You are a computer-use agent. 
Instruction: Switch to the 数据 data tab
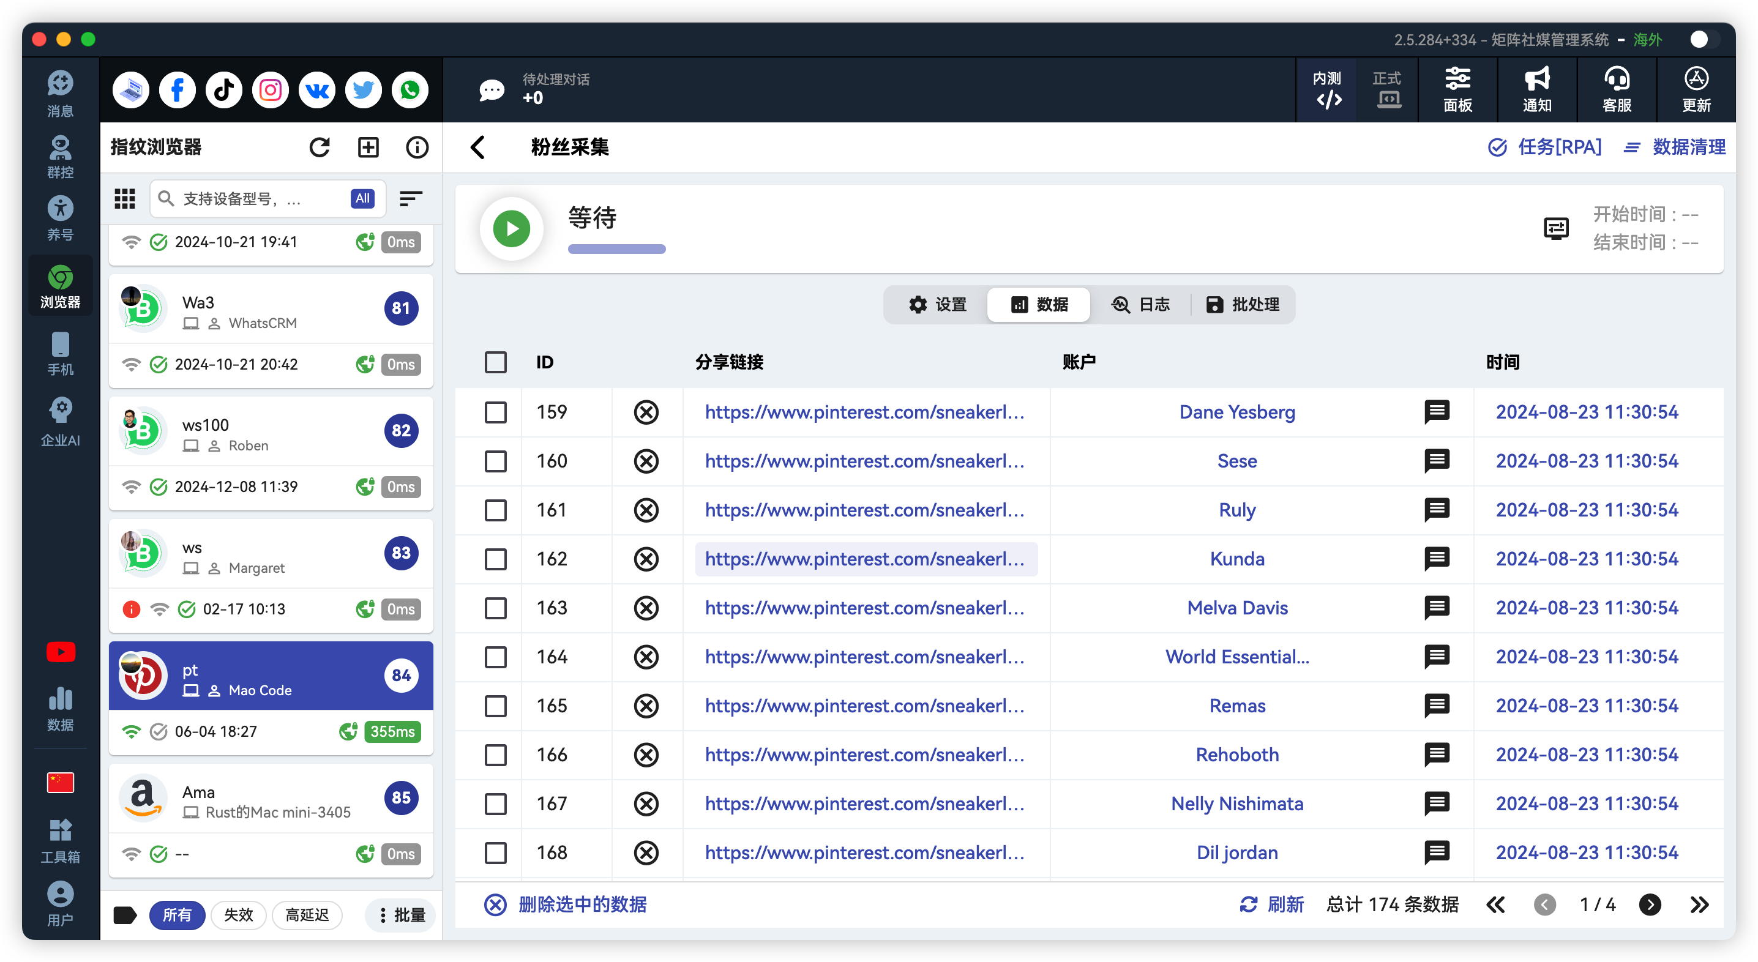1039,305
